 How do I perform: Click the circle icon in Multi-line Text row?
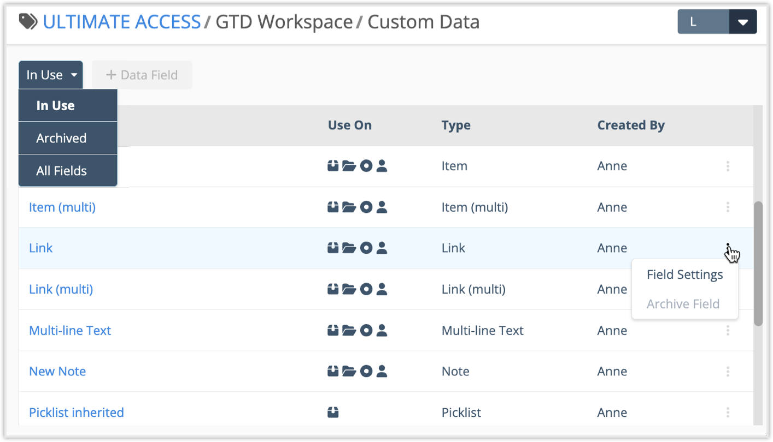366,330
